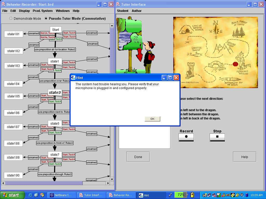Select Pseudo-Tutor Mode (Commutative) radio button
266x199 pixels.
tap(46, 18)
